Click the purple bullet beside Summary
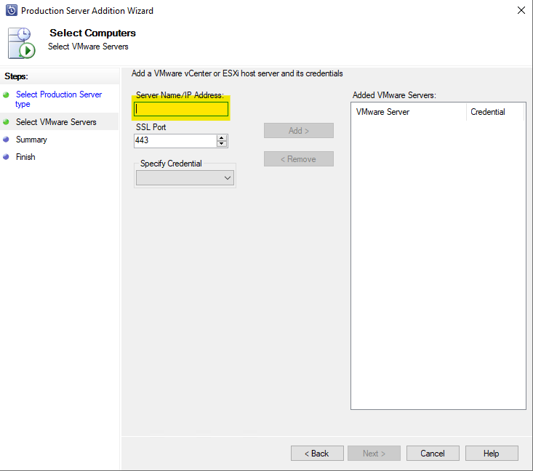533x471 pixels. 6,140
